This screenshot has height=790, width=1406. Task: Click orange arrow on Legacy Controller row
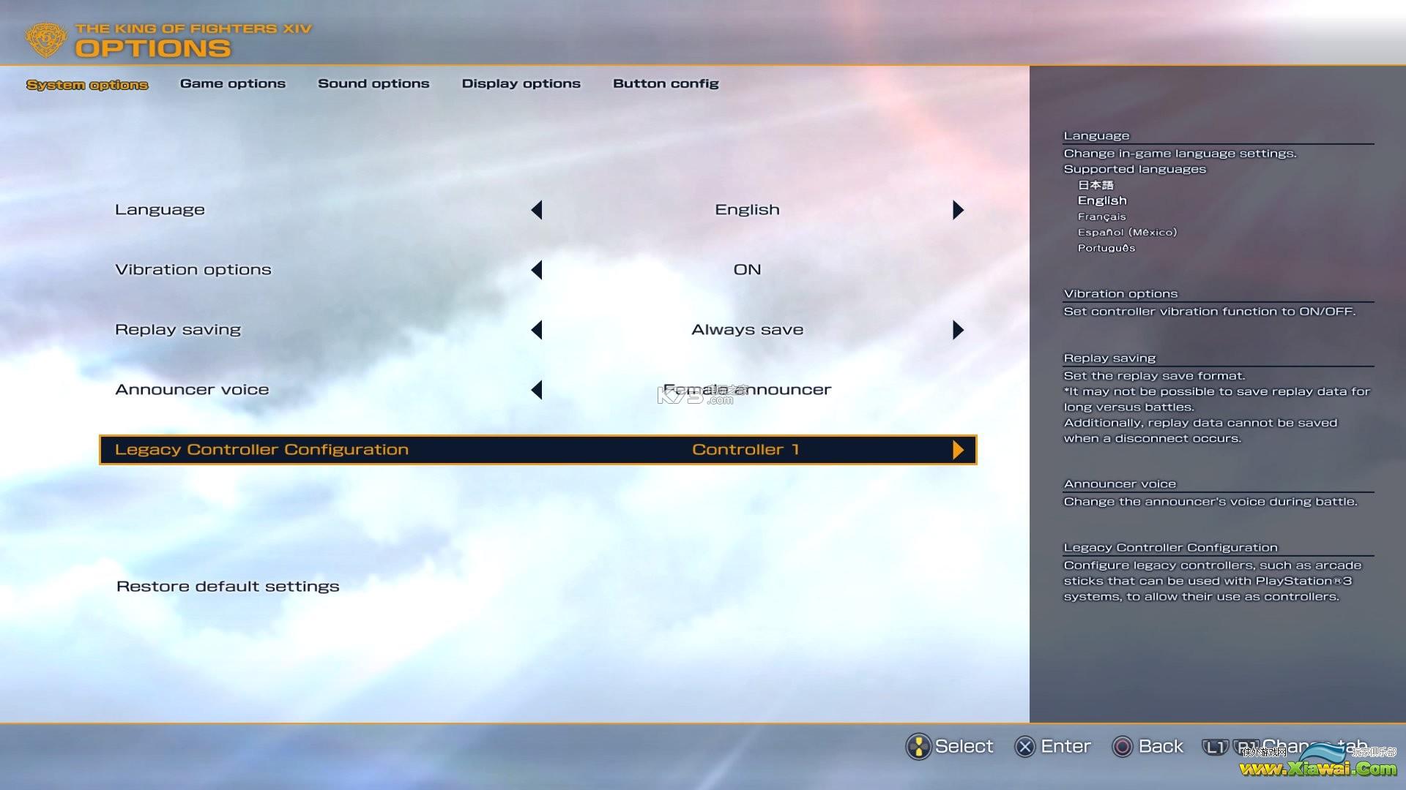(x=958, y=450)
